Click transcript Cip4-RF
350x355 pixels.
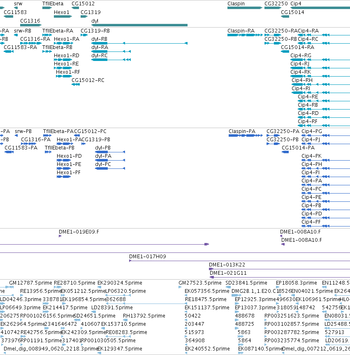pyautogui.click(x=308, y=121)
